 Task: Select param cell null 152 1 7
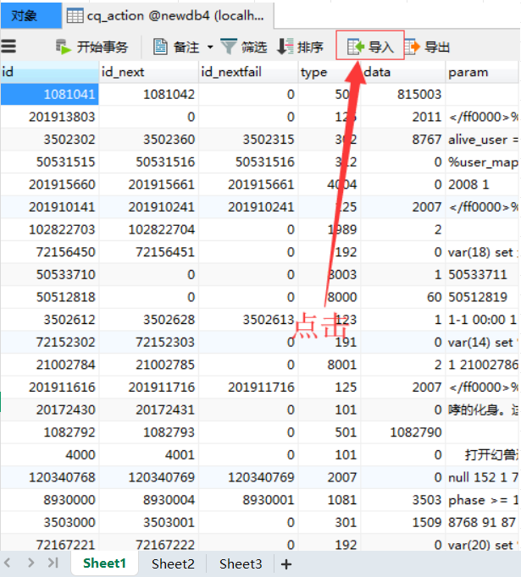pos(483,477)
